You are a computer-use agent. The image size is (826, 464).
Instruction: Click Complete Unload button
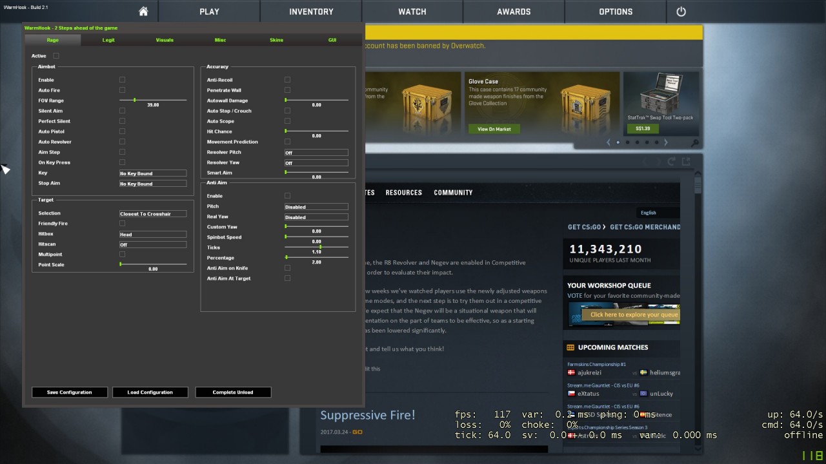click(233, 392)
